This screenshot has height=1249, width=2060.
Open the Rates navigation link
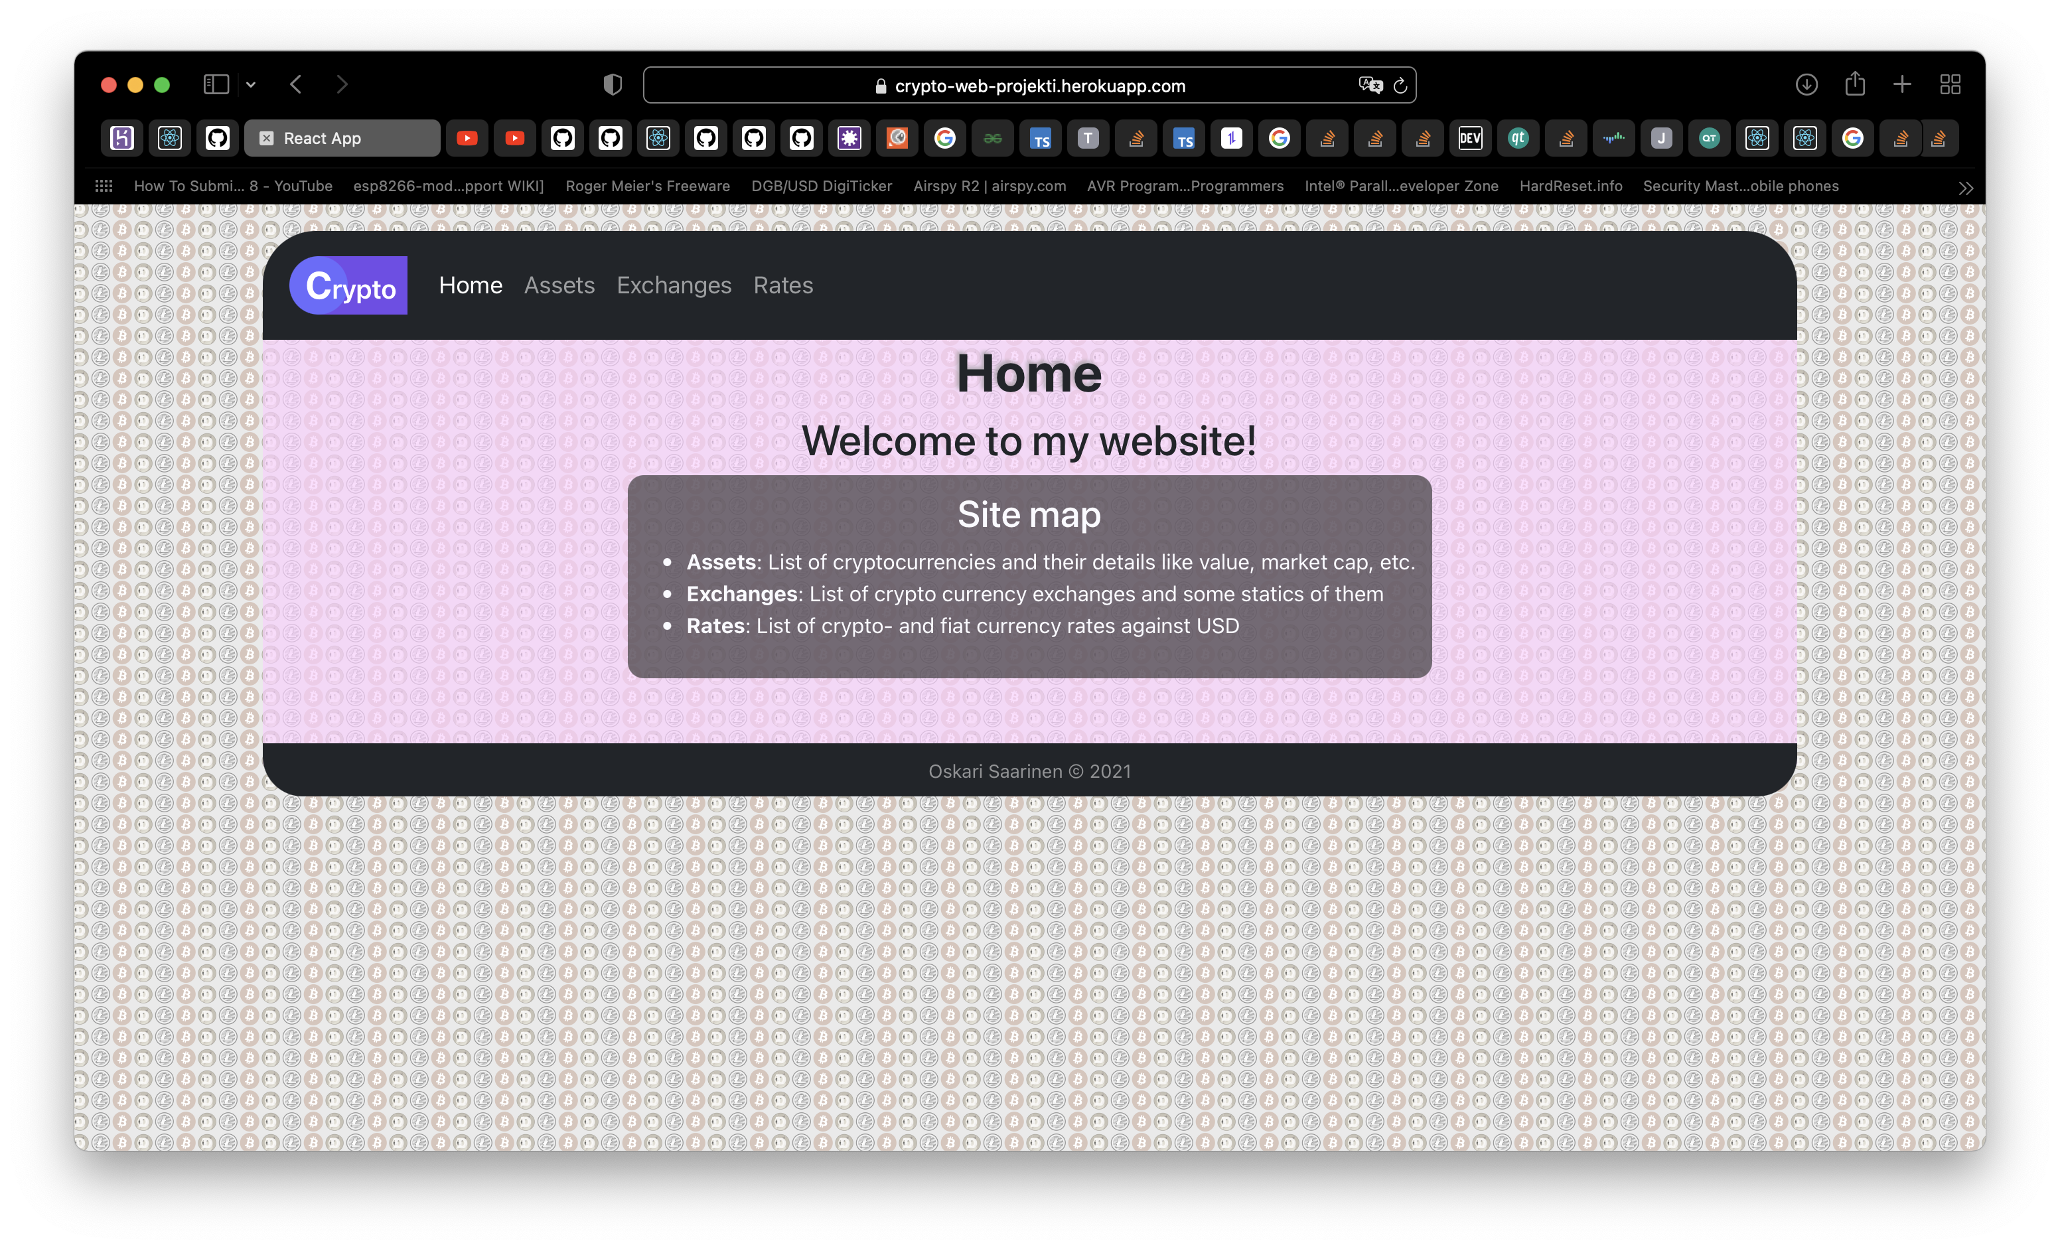[x=782, y=286]
